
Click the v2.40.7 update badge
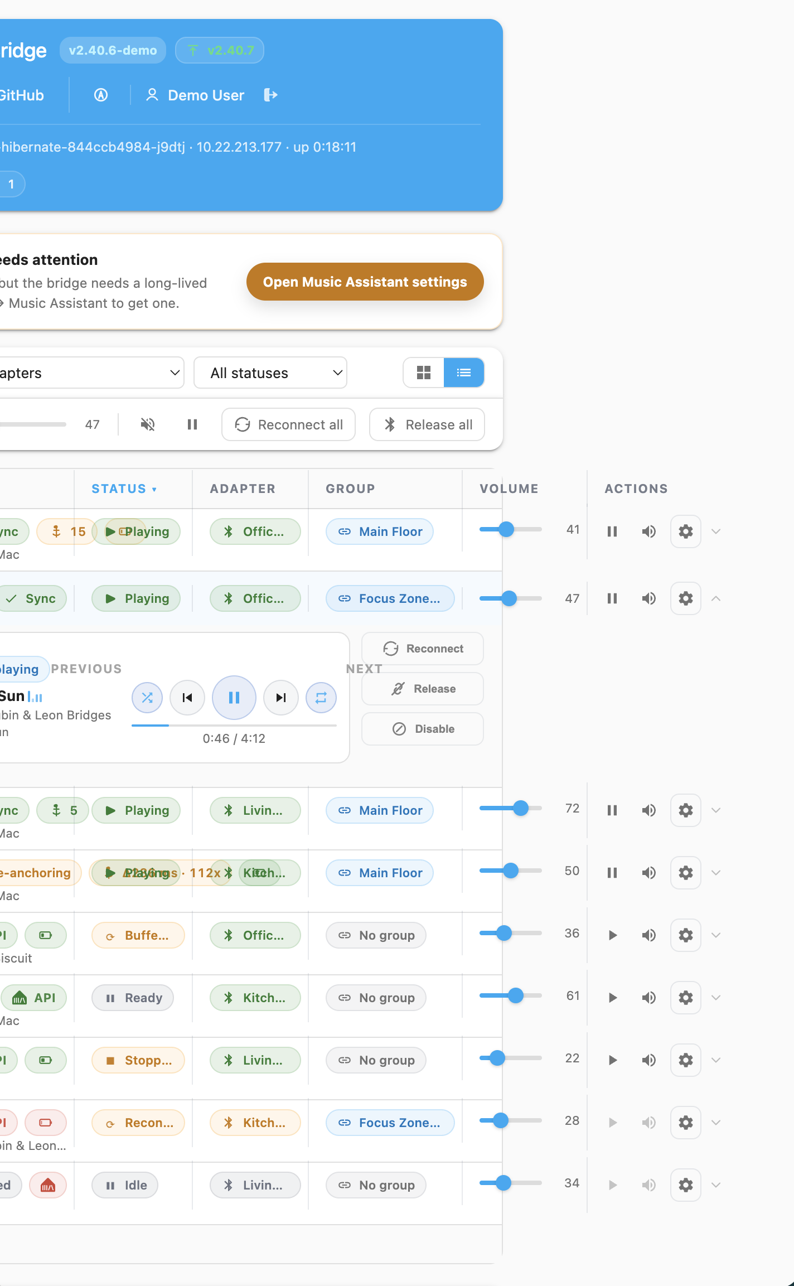pyautogui.click(x=220, y=50)
